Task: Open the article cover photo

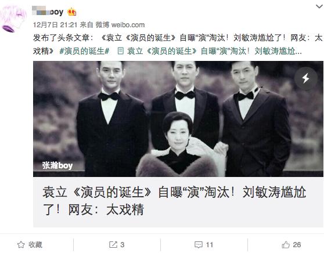Action: (x=178, y=119)
